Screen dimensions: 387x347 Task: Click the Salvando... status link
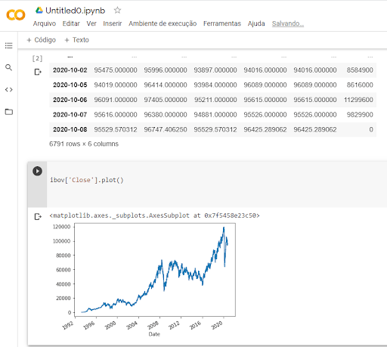(x=288, y=23)
